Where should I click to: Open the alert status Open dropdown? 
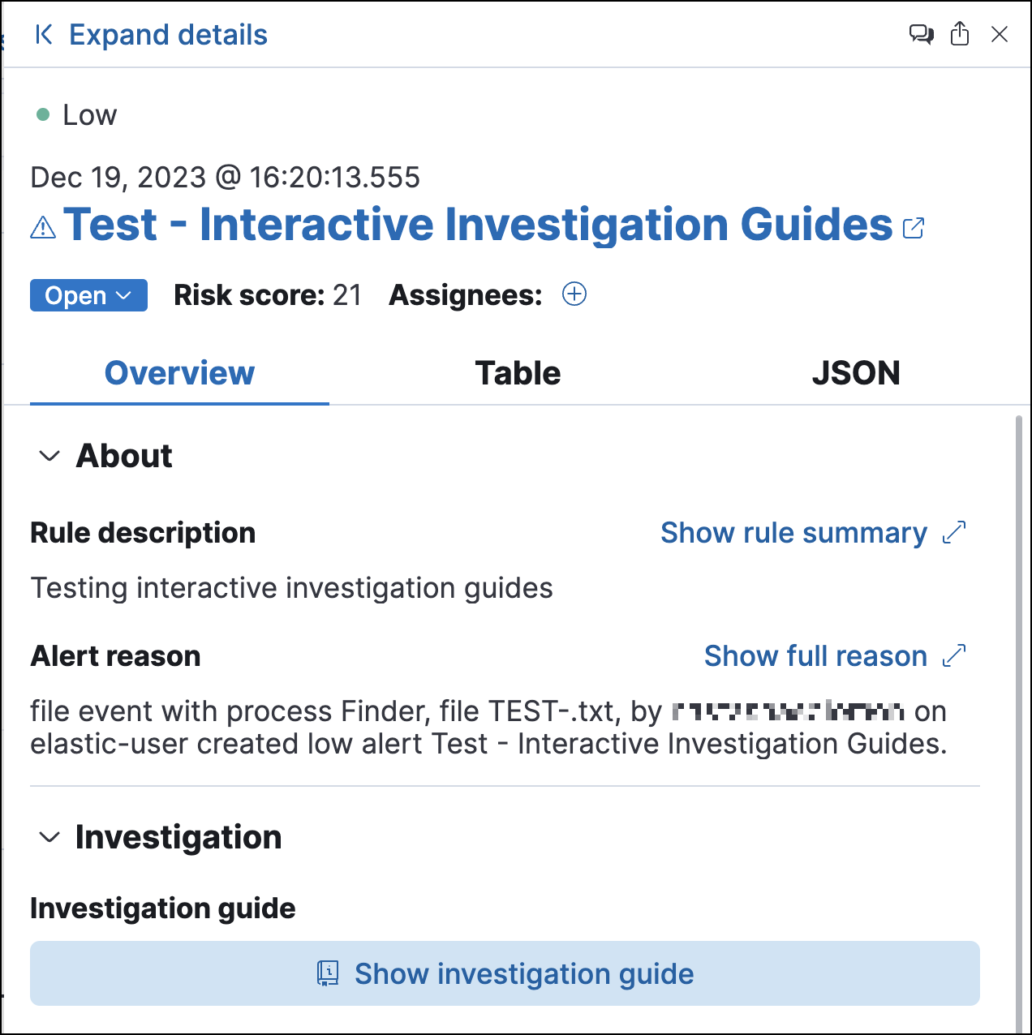click(x=88, y=294)
